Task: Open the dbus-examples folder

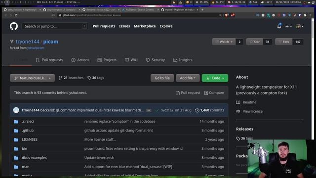Action: click(34, 158)
